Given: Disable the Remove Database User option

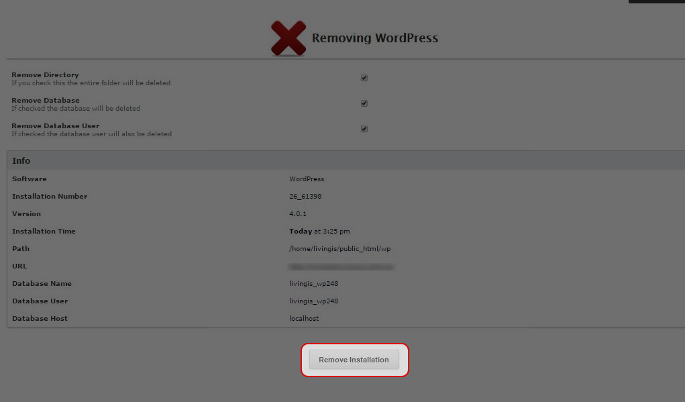Looking at the screenshot, I should click(x=364, y=128).
